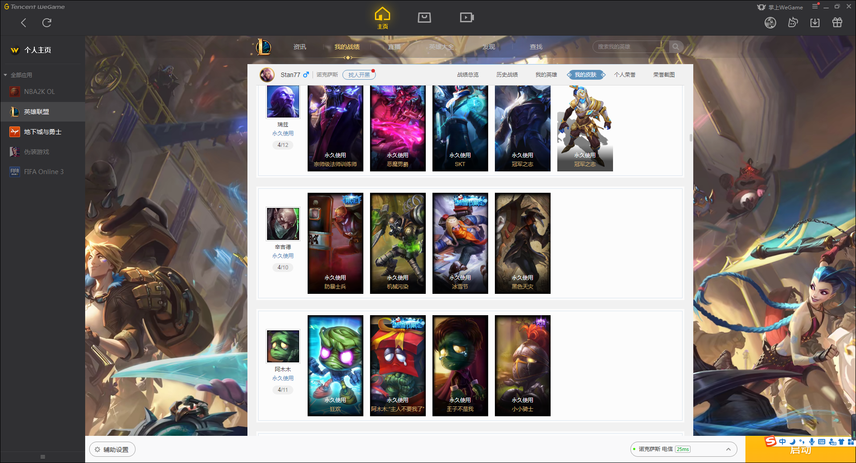Open 我的英雄 sub-tab

(x=546, y=75)
